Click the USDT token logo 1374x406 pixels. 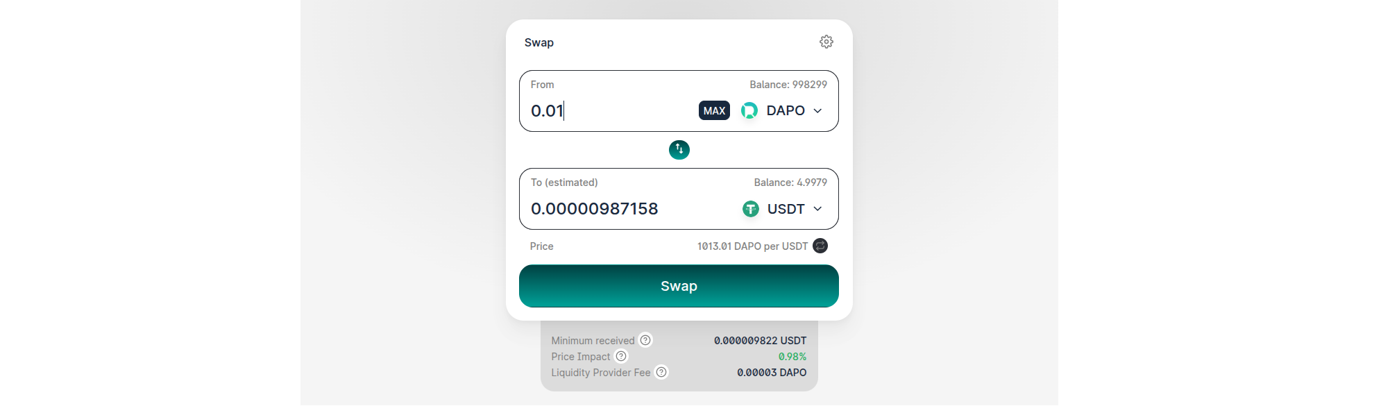coord(750,208)
